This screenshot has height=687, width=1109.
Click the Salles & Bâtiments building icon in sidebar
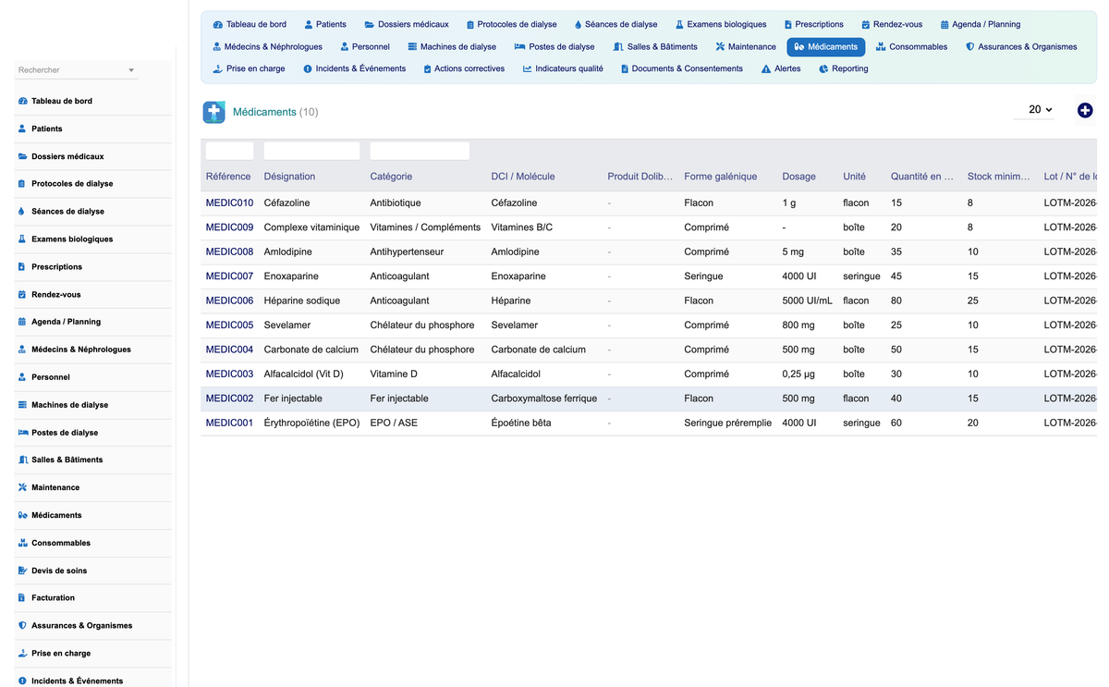click(22, 460)
